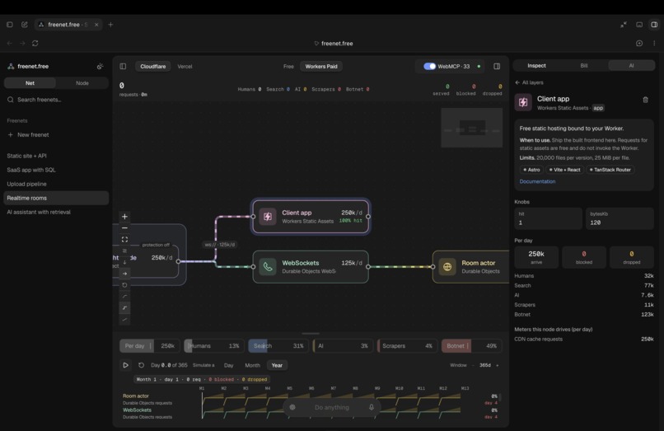Simulate a Year
664x431 pixels.
point(277,365)
